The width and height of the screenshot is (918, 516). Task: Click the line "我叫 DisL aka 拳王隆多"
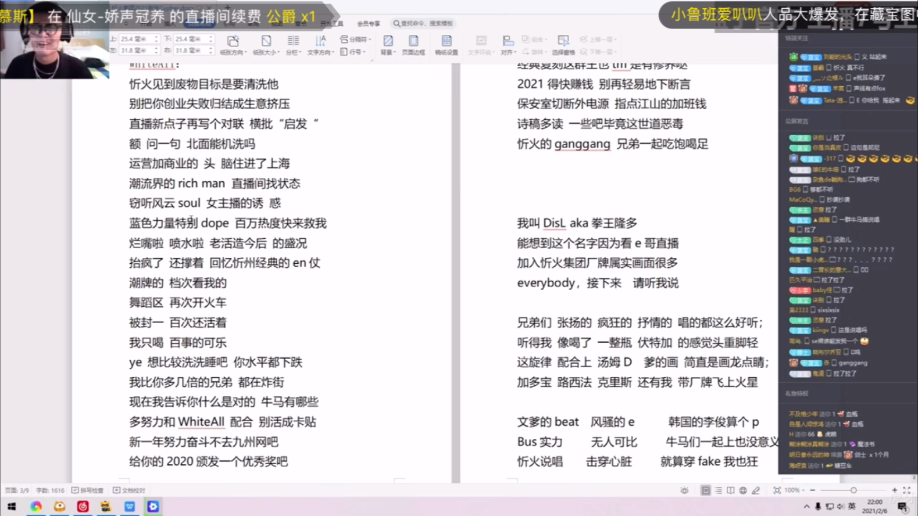577,223
